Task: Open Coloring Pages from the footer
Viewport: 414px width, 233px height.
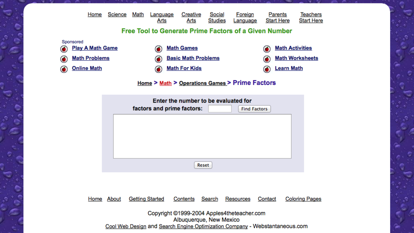Action: pos(303,199)
